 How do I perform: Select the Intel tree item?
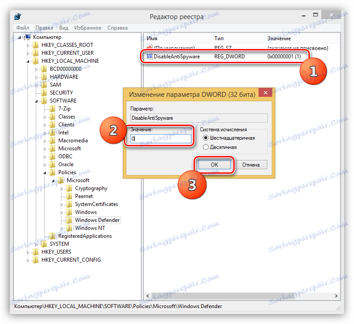tap(63, 133)
